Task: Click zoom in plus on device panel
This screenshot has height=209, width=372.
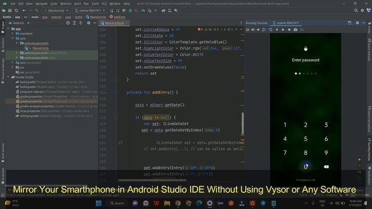Action: (x=359, y=160)
